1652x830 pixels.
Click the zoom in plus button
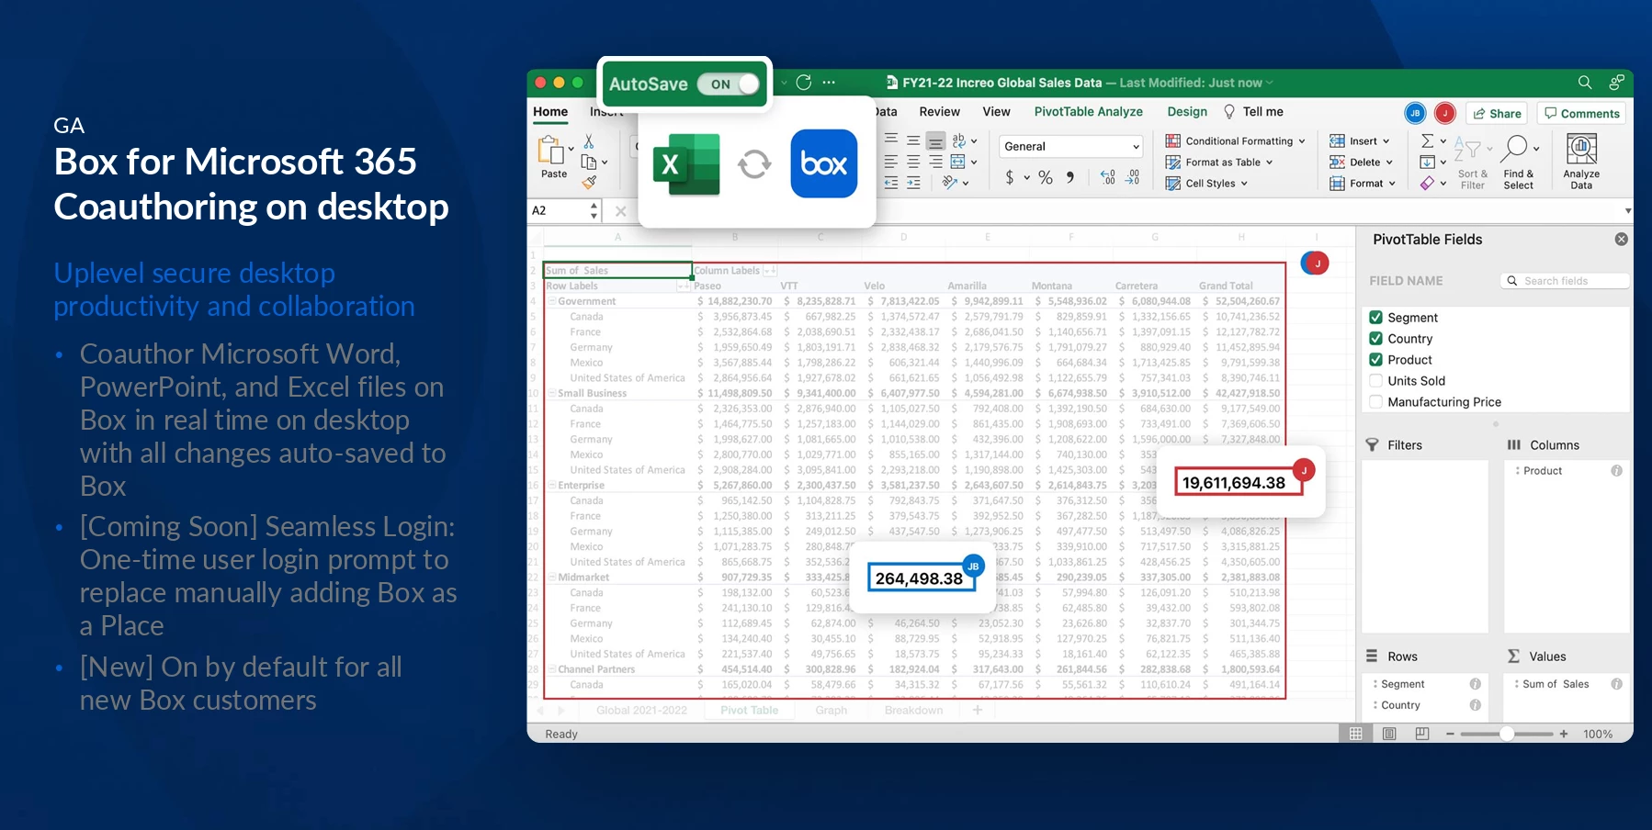[1564, 734]
